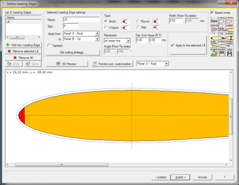239x185 pixels.
Task: Expand the Apply from panel dropdown
Action: (x=97, y=33)
